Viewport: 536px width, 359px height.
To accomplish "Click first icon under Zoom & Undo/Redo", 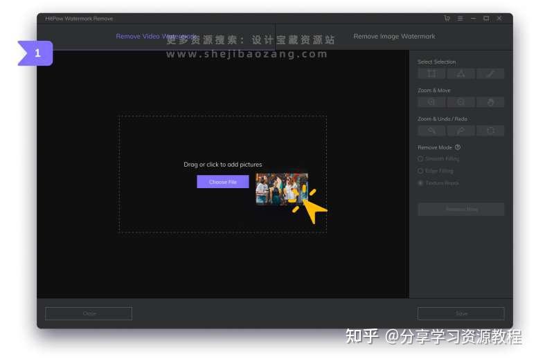I will tap(431, 131).
